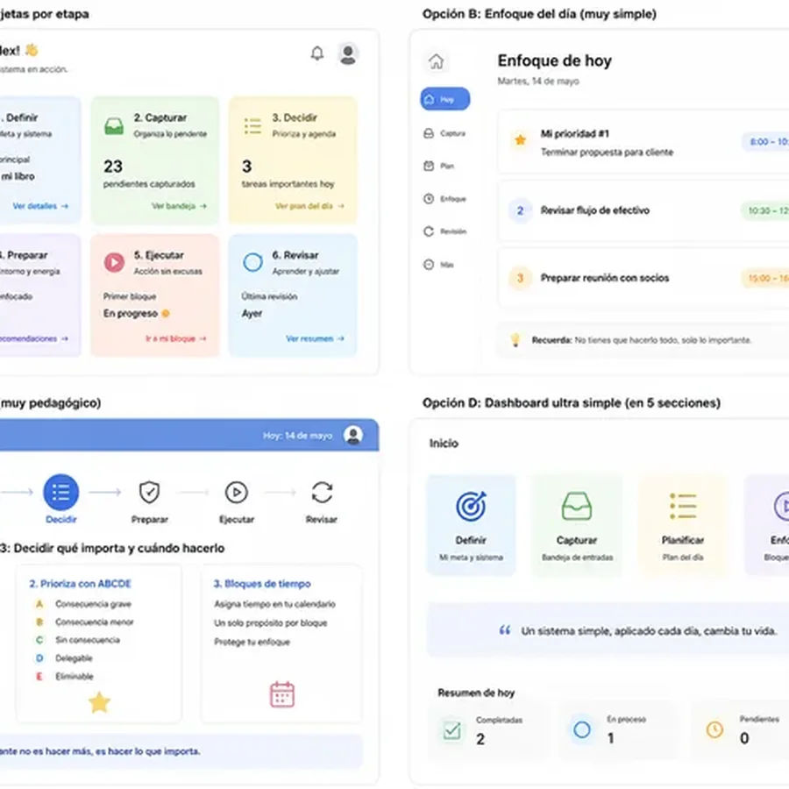Click the Revisar refresh arrows step icon
The width and height of the screenshot is (789, 789).
(x=322, y=493)
